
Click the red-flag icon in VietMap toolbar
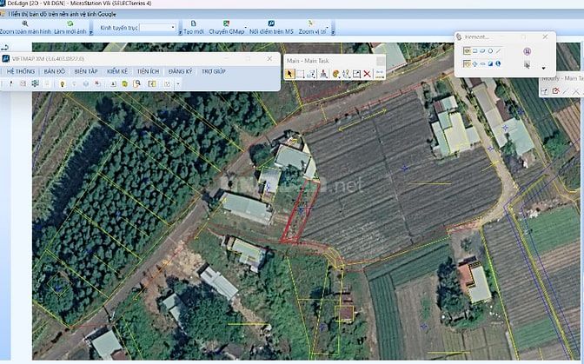point(97,83)
